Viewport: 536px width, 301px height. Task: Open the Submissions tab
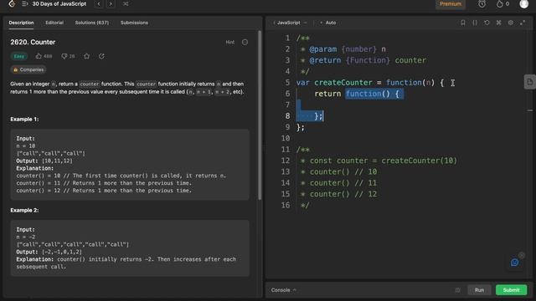tap(134, 23)
